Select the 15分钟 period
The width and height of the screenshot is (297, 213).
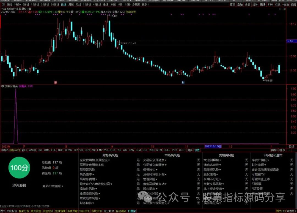35,5
